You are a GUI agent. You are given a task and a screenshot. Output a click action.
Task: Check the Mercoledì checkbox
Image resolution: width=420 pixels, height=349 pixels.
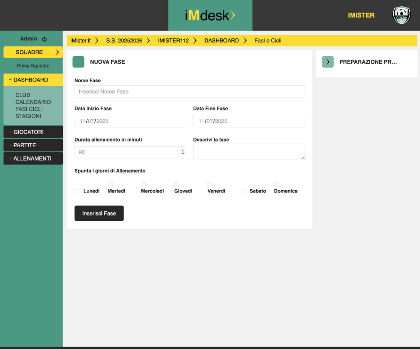[143, 185]
